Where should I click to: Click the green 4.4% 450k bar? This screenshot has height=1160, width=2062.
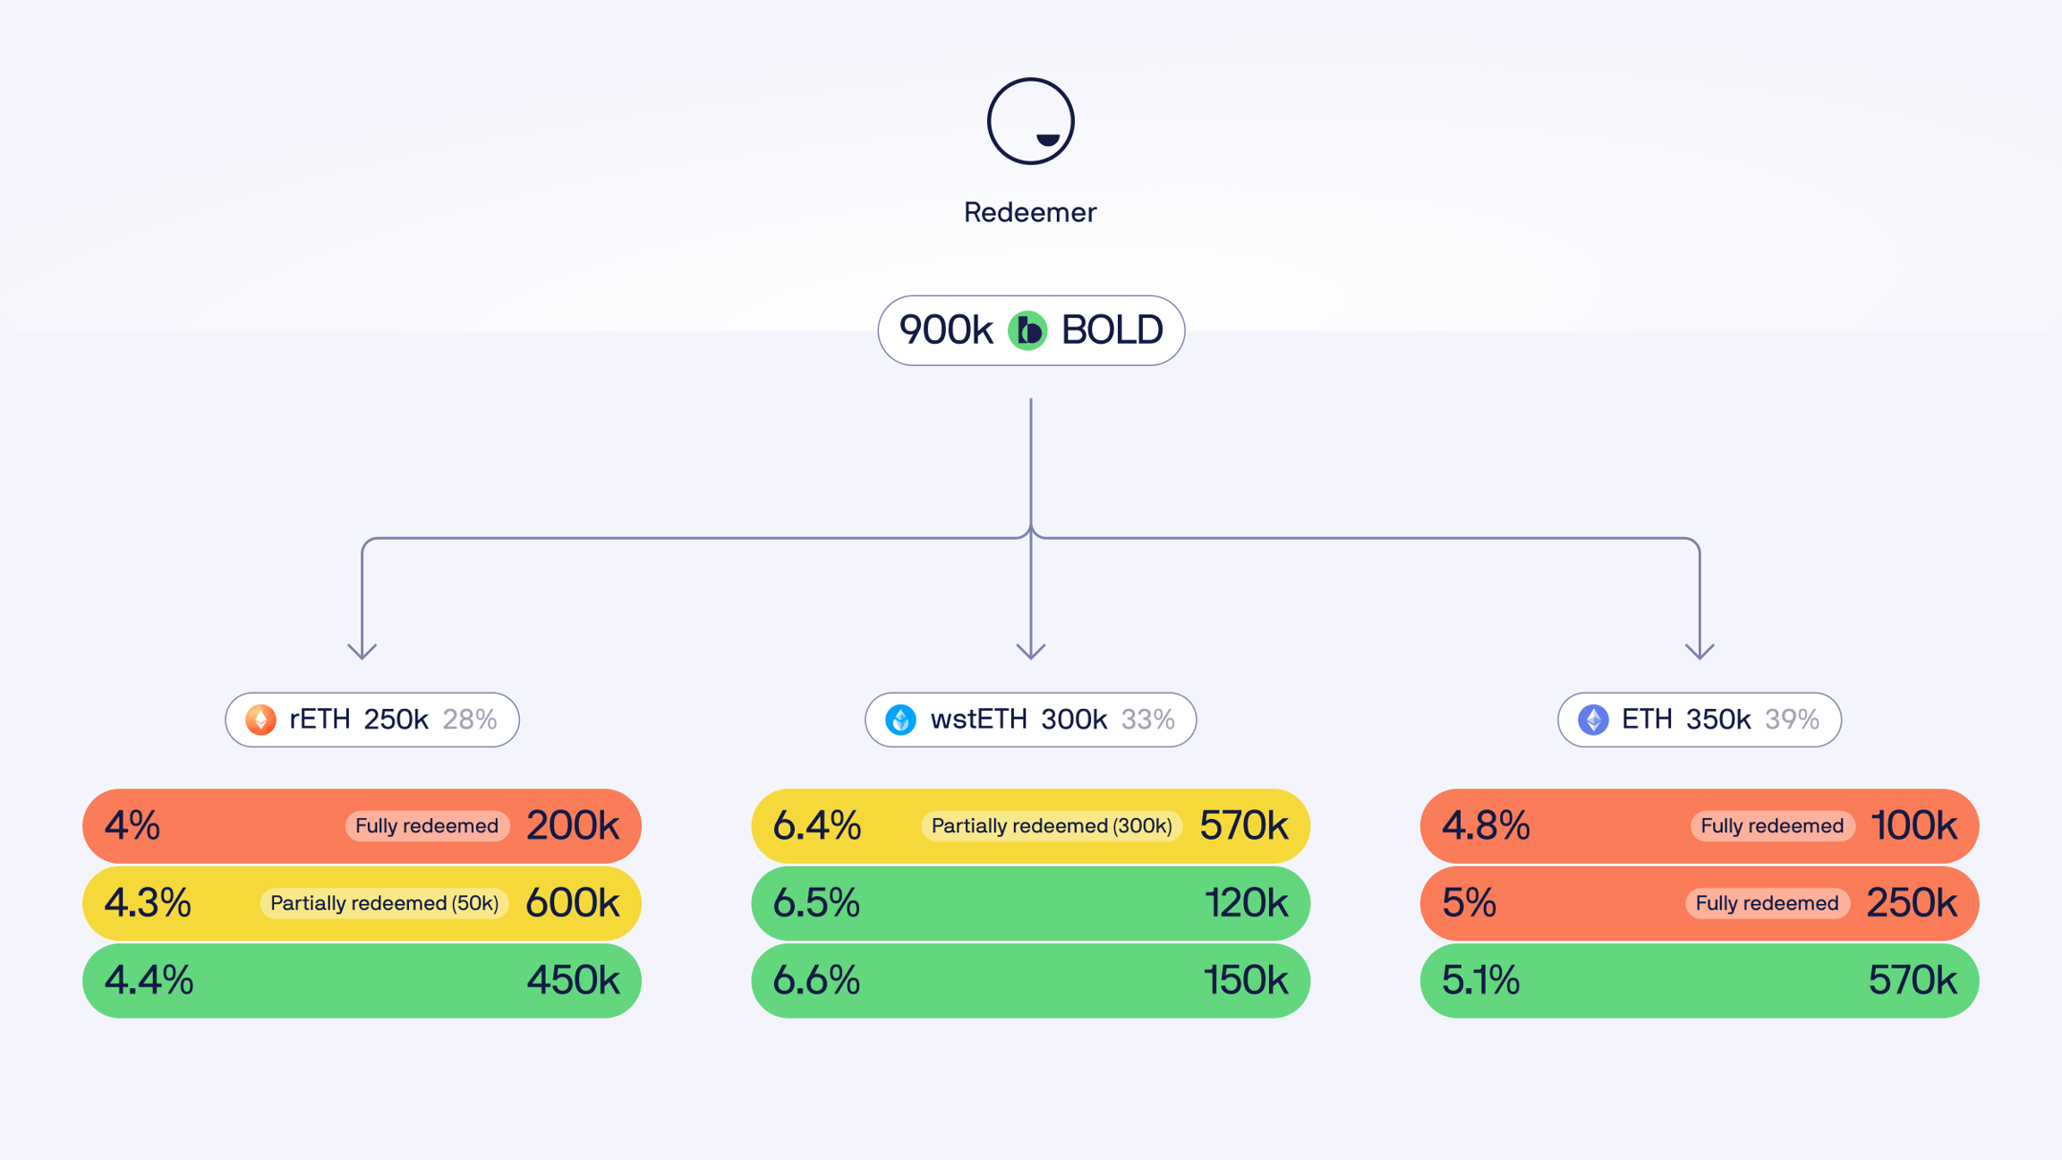pos(362,981)
